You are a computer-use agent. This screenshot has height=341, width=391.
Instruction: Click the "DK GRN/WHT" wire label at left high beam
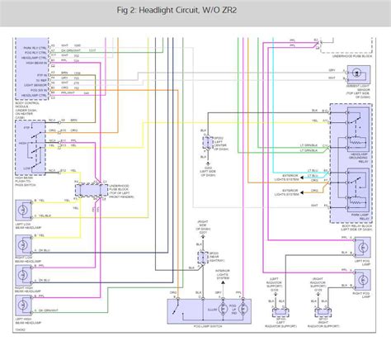49,310
